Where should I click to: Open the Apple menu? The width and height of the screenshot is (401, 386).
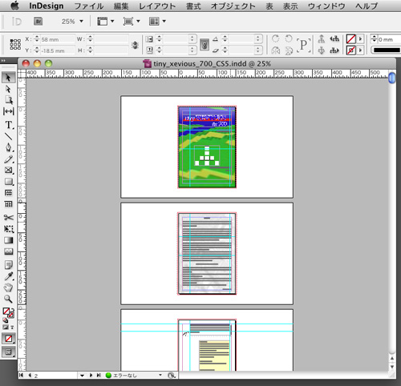coord(15,6)
